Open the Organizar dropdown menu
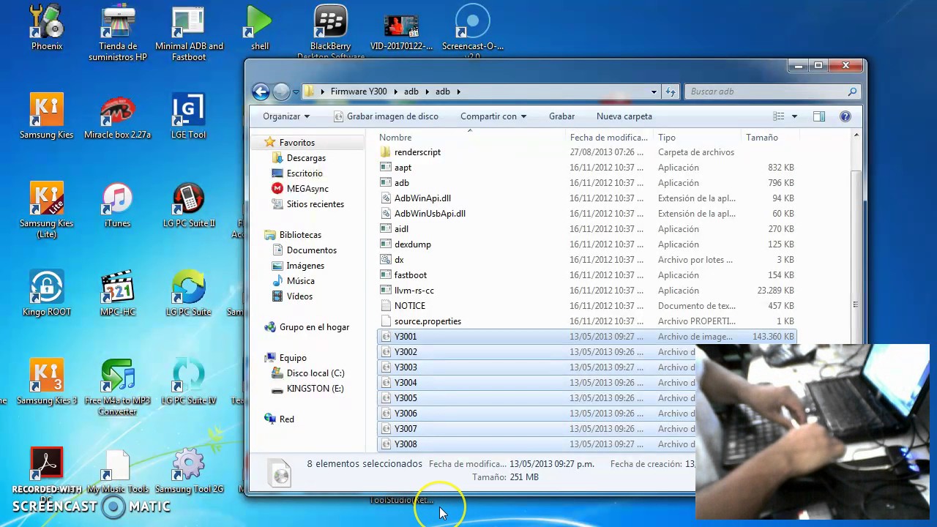 click(x=286, y=116)
